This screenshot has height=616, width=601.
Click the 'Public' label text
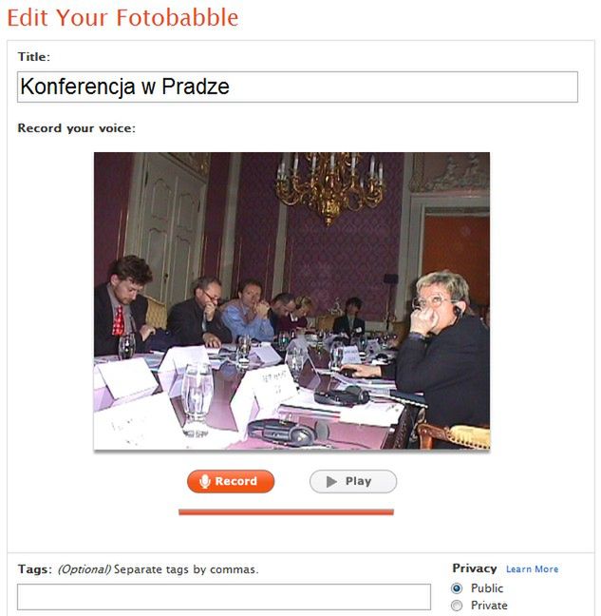pyautogui.click(x=487, y=588)
